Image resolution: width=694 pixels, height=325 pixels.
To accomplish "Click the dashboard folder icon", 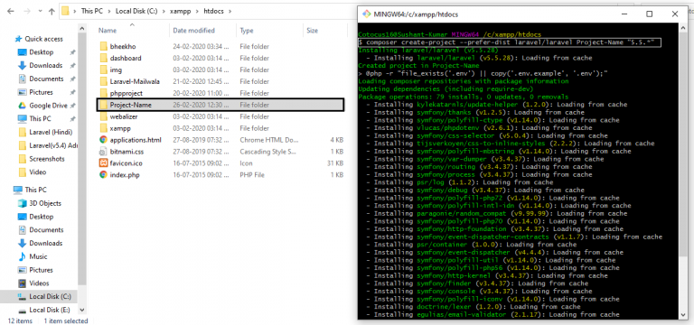I will pos(103,58).
